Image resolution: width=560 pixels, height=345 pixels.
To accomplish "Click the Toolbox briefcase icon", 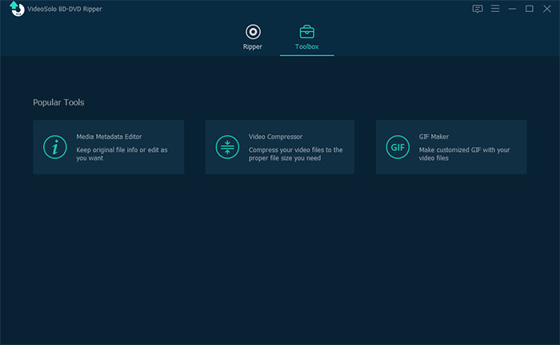I will pyautogui.click(x=306, y=32).
